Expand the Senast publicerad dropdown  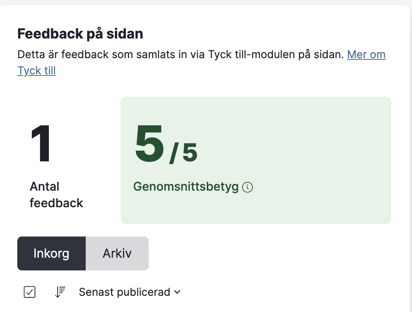tap(130, 292)
